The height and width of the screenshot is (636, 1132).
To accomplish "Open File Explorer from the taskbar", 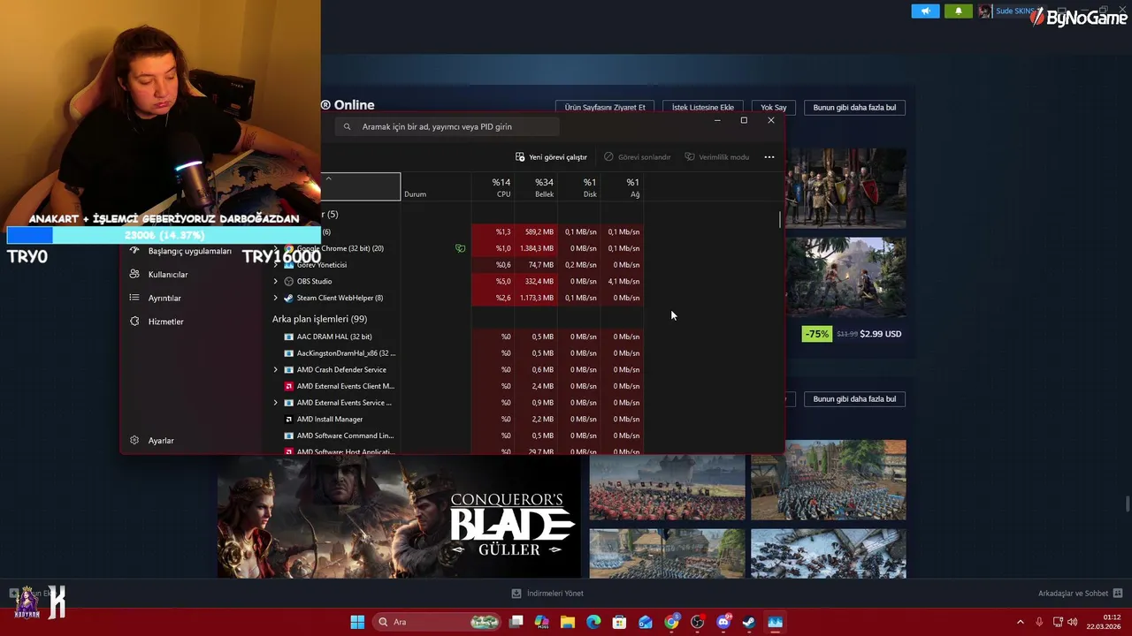I will (568, 622).
